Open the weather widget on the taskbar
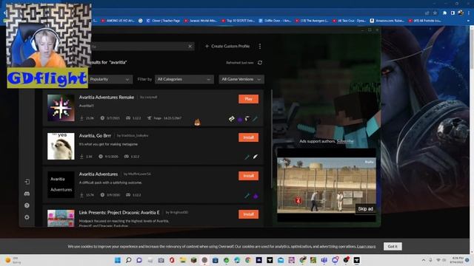The image size is (474, 266). [x=13, y=260]
